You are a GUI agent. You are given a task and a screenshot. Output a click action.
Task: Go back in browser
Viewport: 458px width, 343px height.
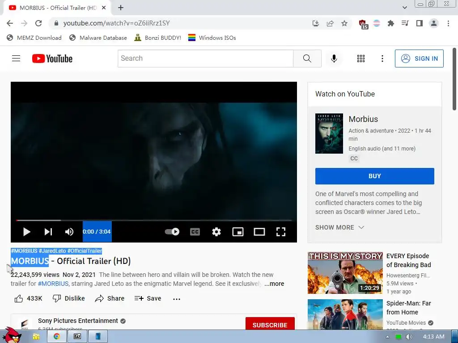coord(10,23)
